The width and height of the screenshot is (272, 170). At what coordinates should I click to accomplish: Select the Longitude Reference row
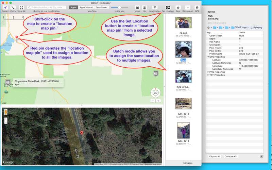click(235, 69)
